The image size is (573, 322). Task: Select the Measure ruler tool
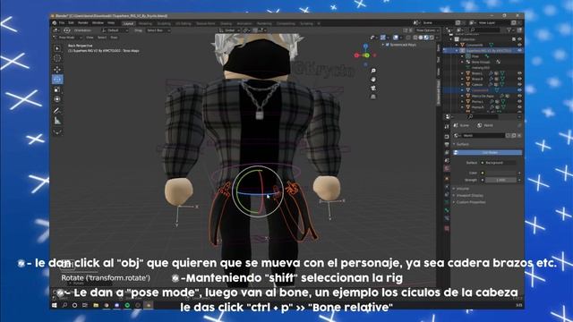click(57, 121)
